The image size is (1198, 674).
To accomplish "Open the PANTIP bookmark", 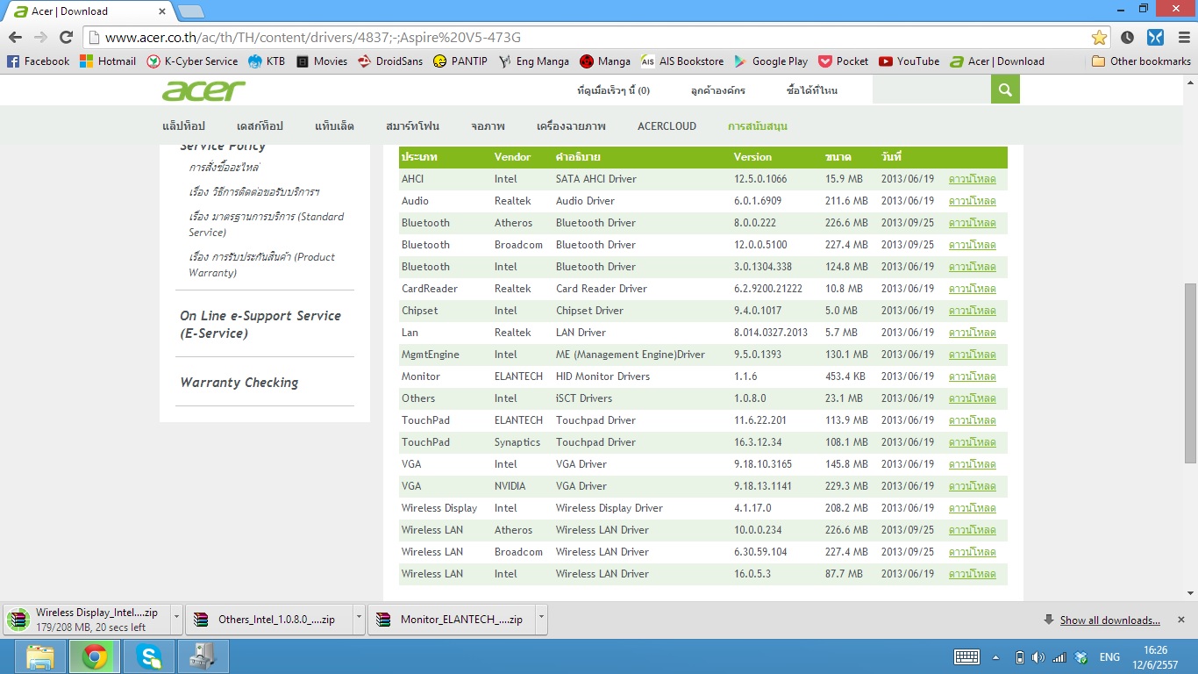I will point(460,61).
